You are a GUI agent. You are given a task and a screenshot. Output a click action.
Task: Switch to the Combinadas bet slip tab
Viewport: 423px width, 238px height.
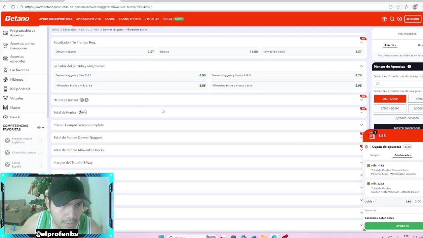tap(402, 155)
